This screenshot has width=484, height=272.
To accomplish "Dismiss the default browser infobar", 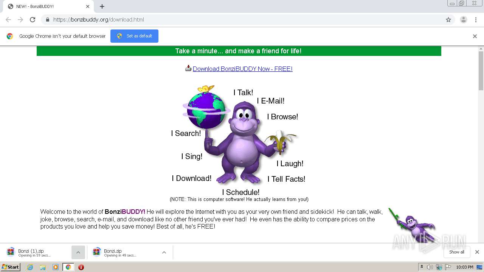I will [x=475, y=36].
